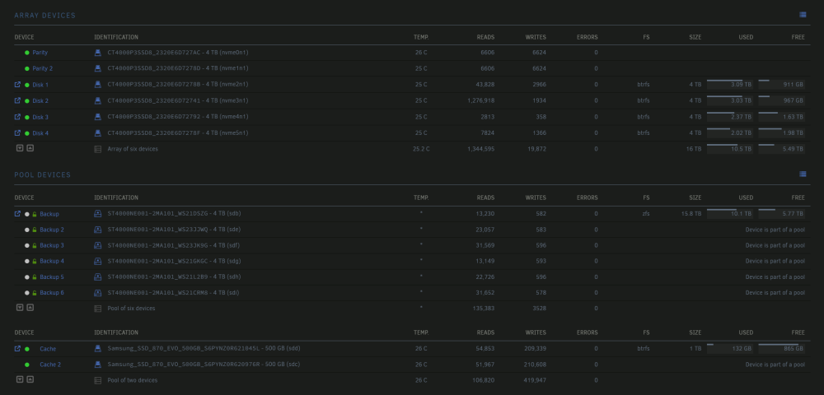
Task: Open the Disk 3 device link
Action: click(x=40, y=117)
